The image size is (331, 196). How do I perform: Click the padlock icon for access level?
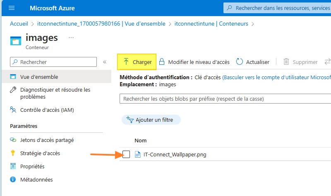(x=162, y=61)
